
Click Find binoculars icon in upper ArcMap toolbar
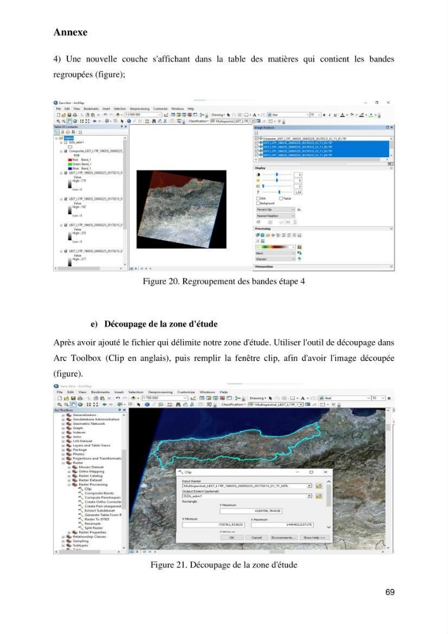154,121
